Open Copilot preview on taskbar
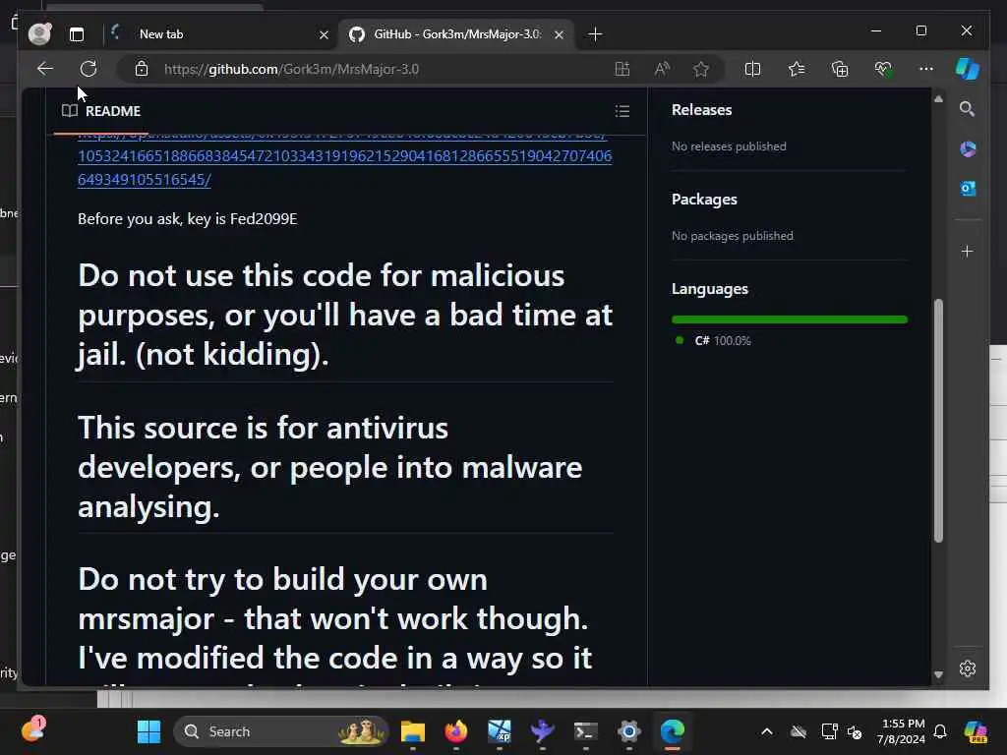 [976, 731]
